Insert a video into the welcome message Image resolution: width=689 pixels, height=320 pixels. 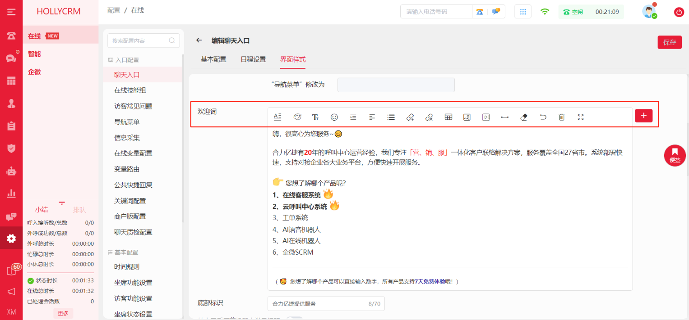click(x=486, y=117)
